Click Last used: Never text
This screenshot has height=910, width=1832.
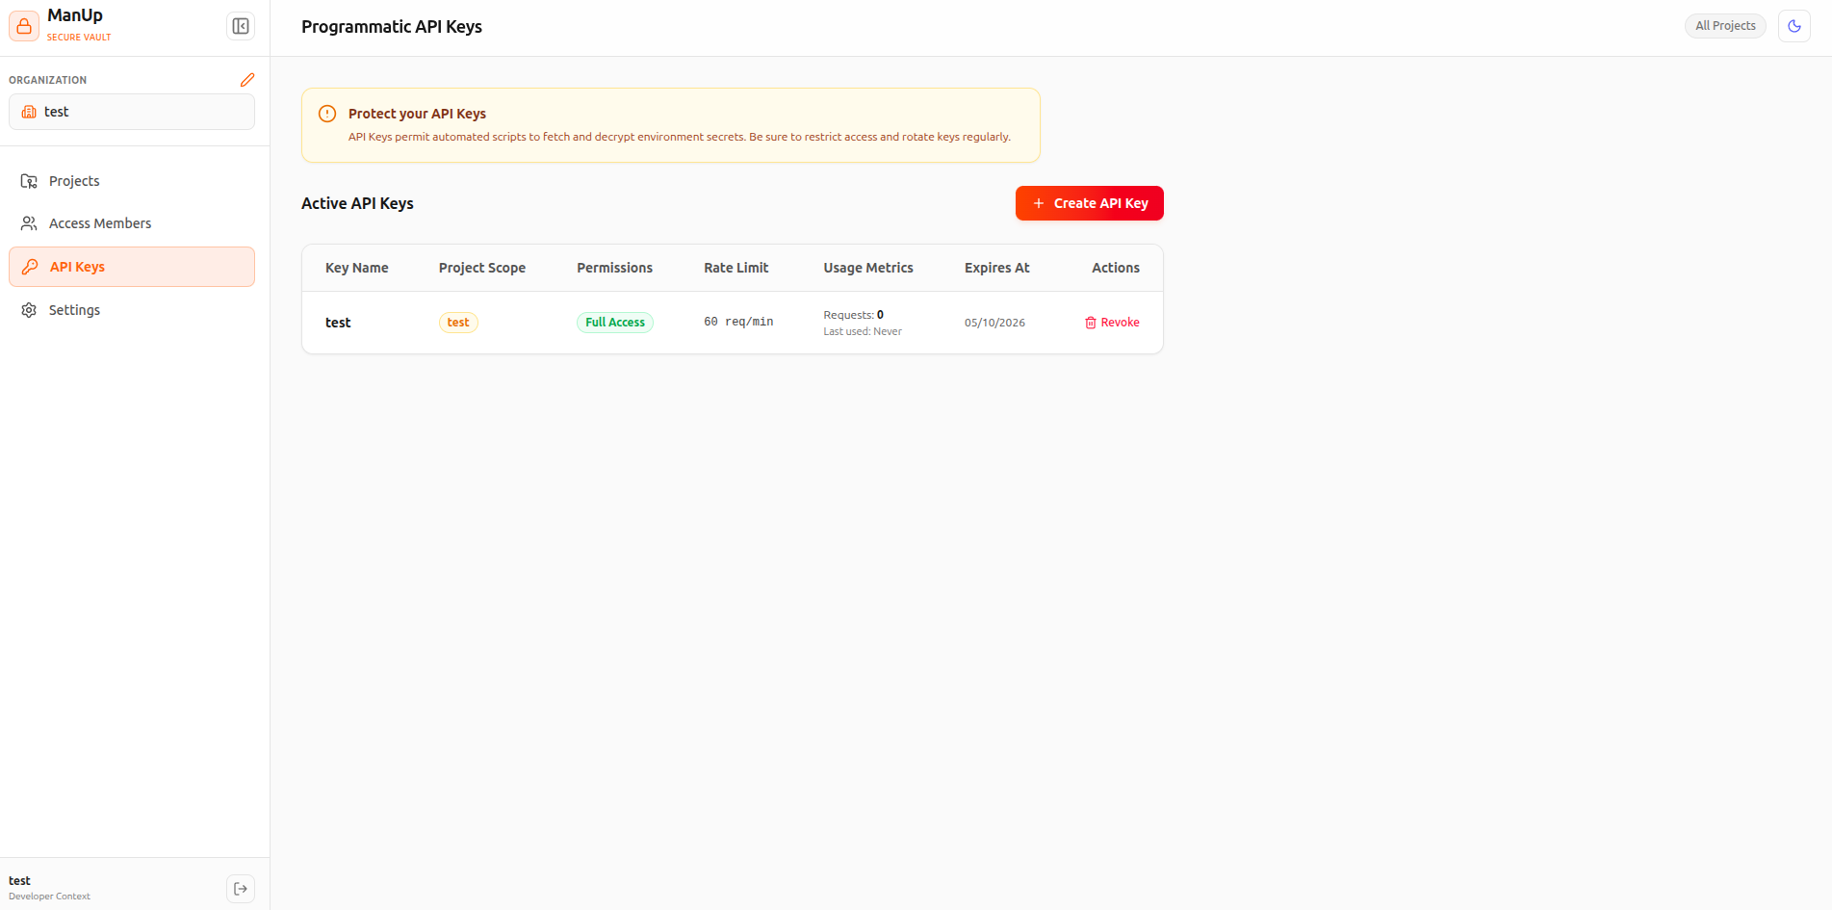point(863,331)
